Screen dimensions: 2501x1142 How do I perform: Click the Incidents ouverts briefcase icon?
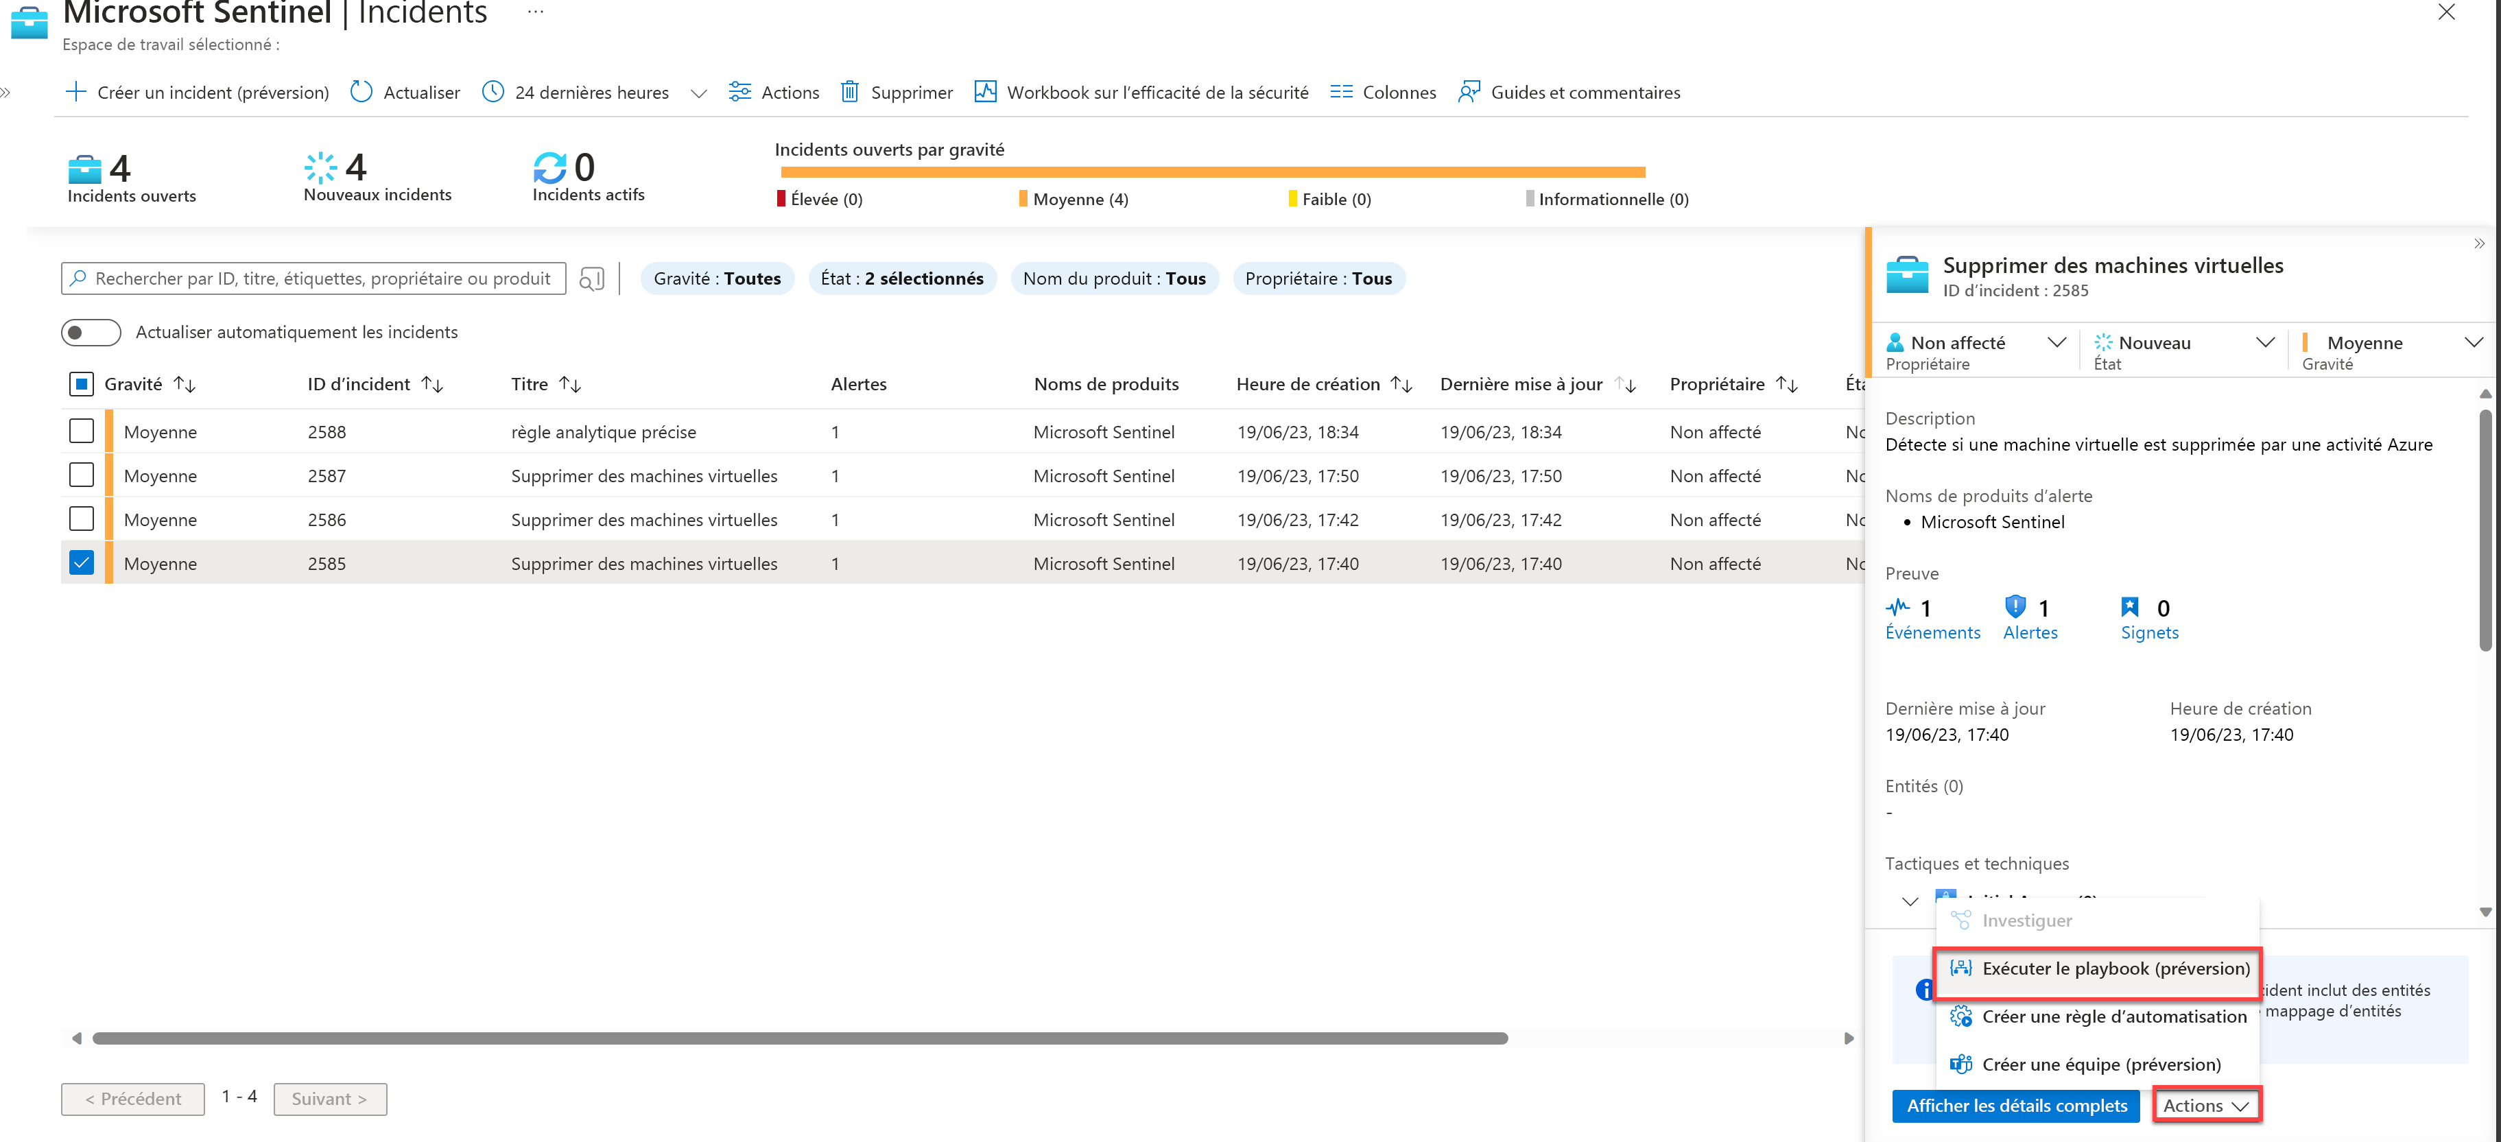pyautogui.click(x=86, y=169)
